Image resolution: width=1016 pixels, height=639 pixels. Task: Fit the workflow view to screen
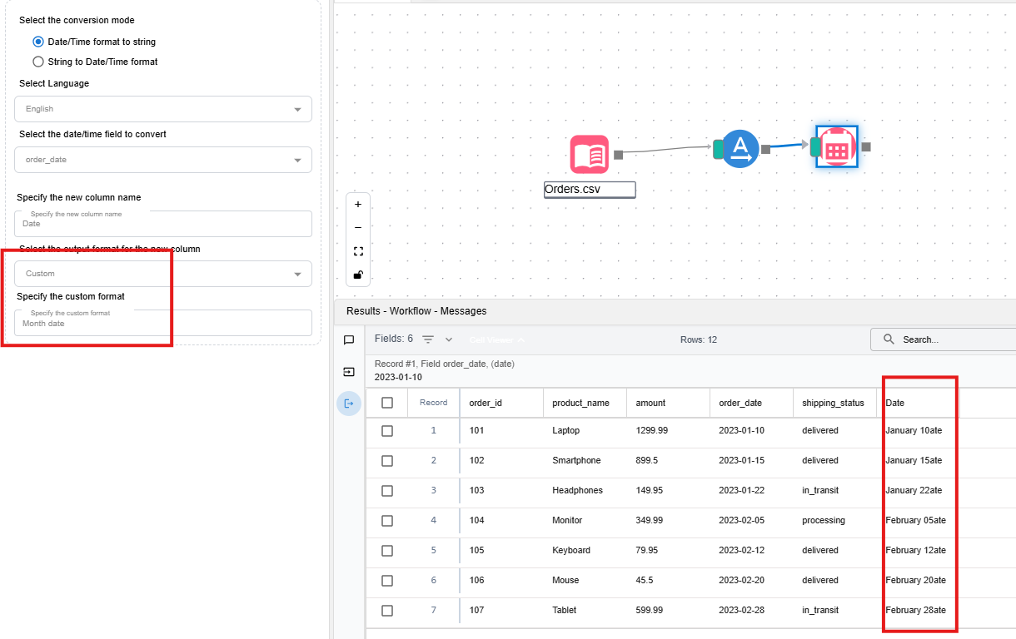tap(358, 251)
